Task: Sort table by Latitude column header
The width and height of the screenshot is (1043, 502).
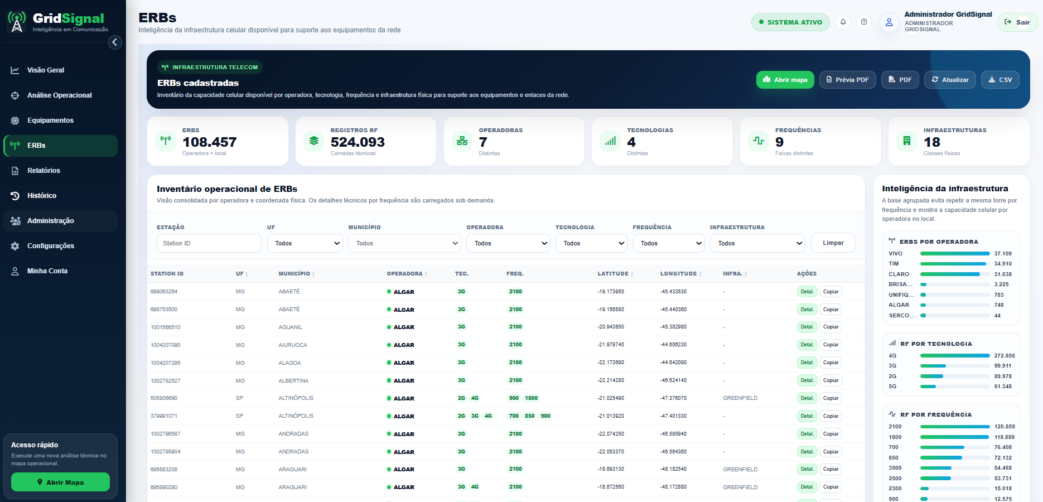Action: pos(615,274)
